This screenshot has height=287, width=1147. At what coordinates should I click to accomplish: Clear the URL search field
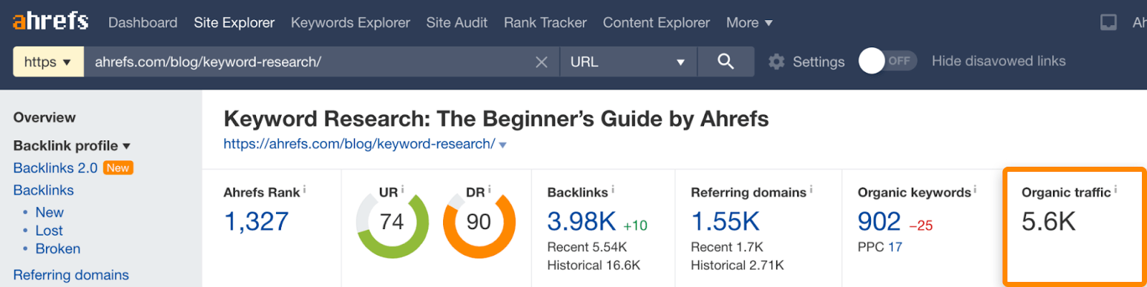pos(541,62)
